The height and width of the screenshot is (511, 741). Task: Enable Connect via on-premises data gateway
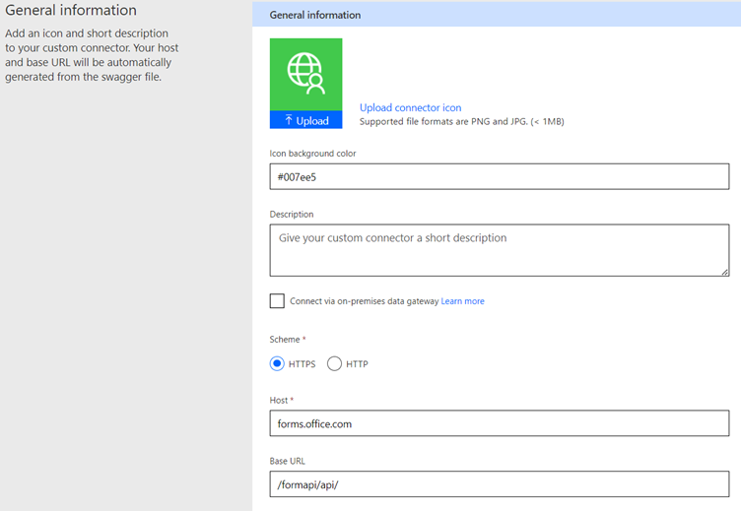[x=277, y=301]
